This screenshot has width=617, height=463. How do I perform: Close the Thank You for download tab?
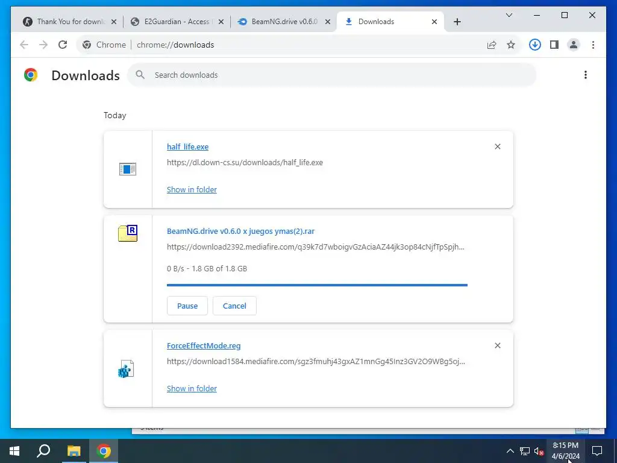(114, 22)
